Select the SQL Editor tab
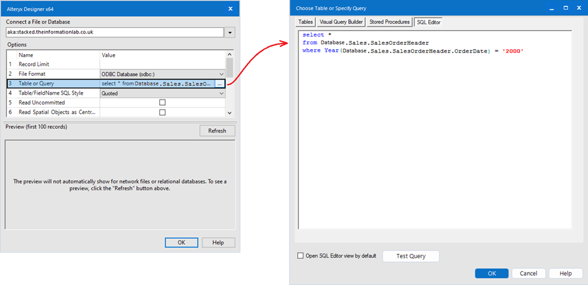This screenshot has height=285, width=588. (x=429, y=22)
